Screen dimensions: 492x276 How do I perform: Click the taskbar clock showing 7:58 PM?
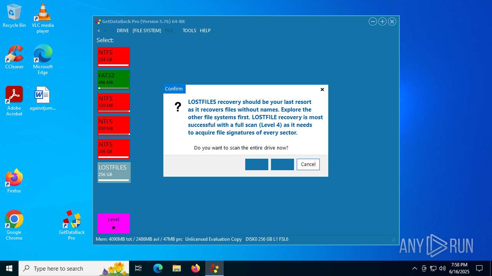459,268
